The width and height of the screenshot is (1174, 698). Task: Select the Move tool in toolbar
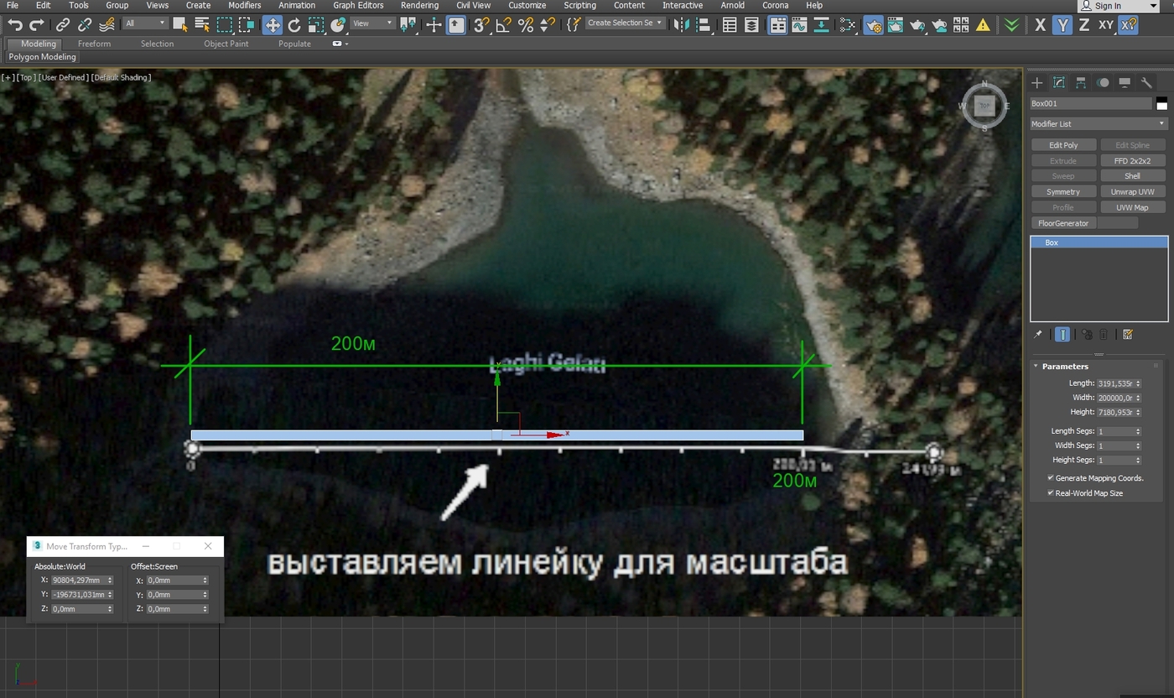click(273, 25)
